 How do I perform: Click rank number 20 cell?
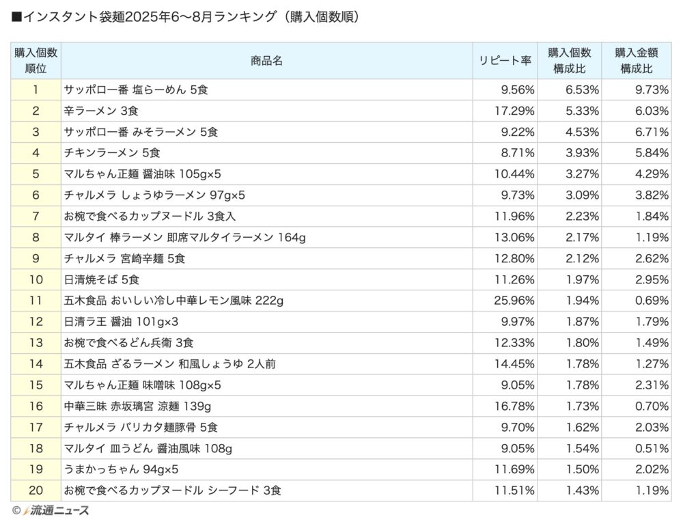(x=36, y=490)
